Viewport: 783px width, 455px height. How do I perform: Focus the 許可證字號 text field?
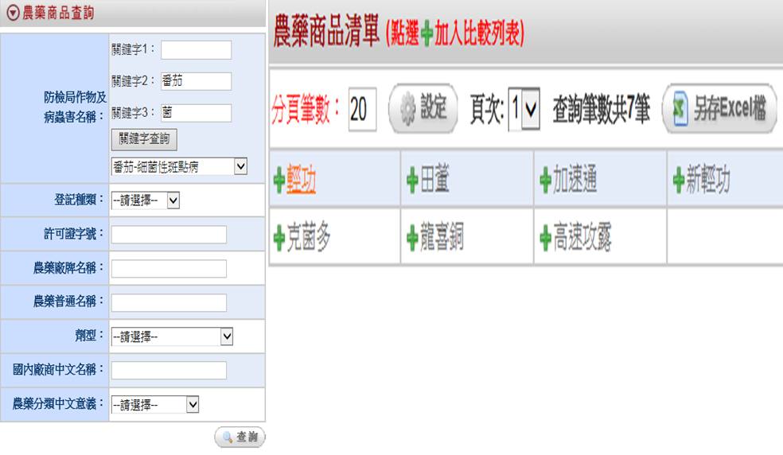point(169,235)
